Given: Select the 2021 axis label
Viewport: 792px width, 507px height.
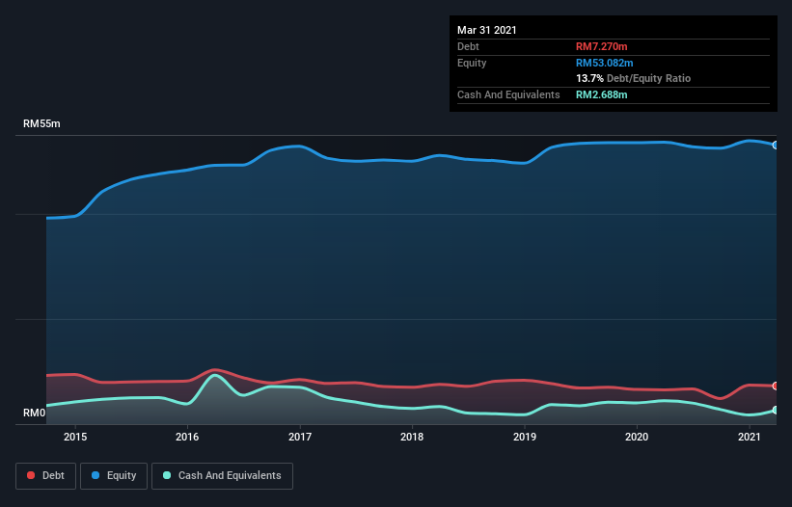Looking at the screenshot, I should click(749, 437).
